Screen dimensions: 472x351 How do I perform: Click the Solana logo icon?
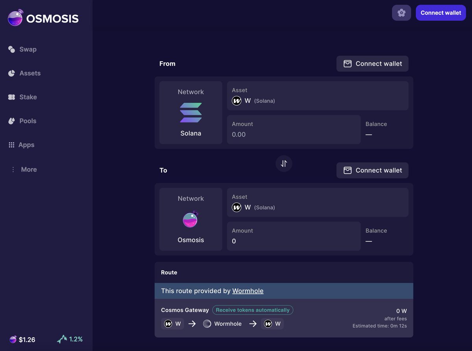click(x=191, y=113)
